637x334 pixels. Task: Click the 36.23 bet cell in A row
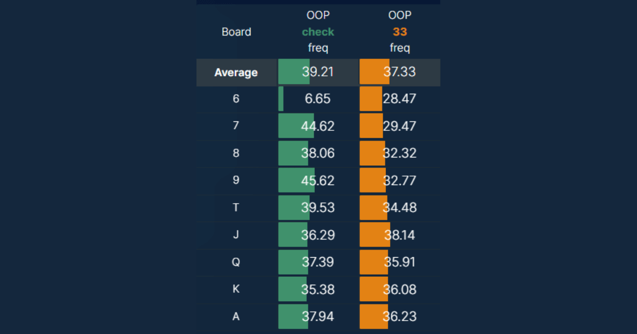pyautogui.click(x=399, y=317)
